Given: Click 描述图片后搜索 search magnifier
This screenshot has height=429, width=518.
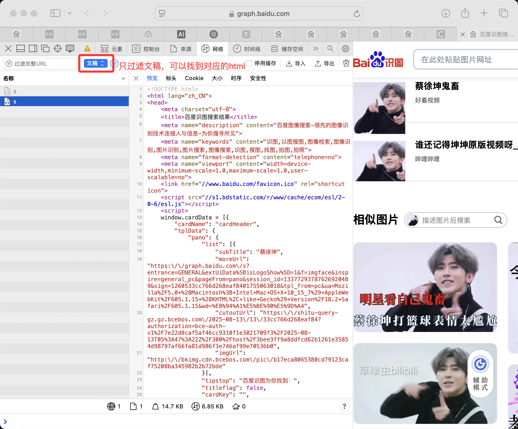Looking at the screenshot, I should [x=498, y=220].
